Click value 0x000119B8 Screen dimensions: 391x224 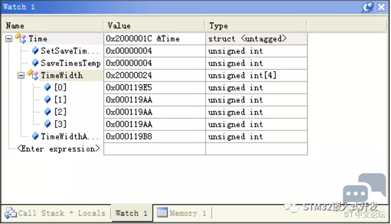129,136
